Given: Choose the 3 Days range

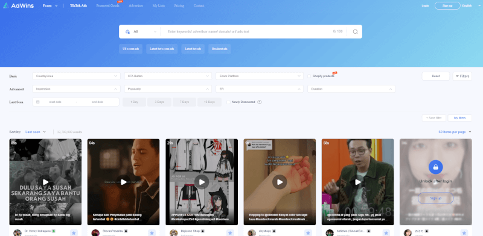Looking at the screenshot, I should click(x=159, y=102).
